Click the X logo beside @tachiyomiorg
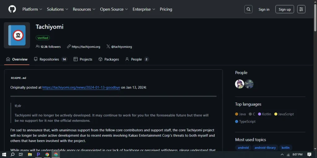The width and height of the screenshot is (317, 158). click(108, 46)
